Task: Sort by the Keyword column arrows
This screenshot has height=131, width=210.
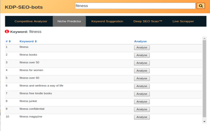Action: (x=35, y=41)
